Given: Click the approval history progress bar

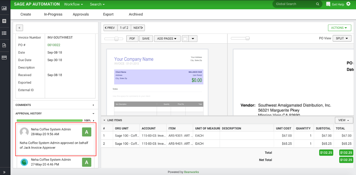Looking at the screenshot, I should [x=50, y=121].
